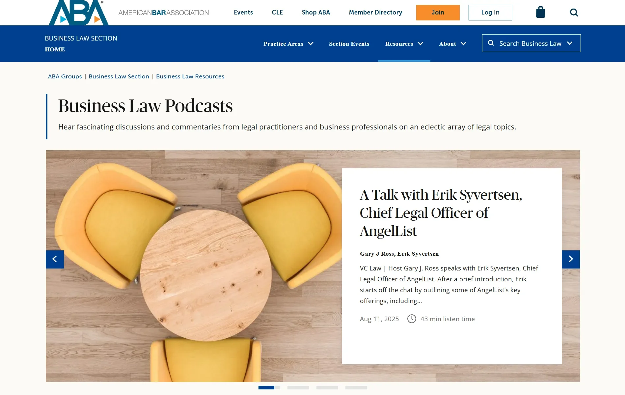Screen dimensions: 625x395
Task: Open the Erik Syvertsen AngelList podcast title
Action: tap(441, 213)
